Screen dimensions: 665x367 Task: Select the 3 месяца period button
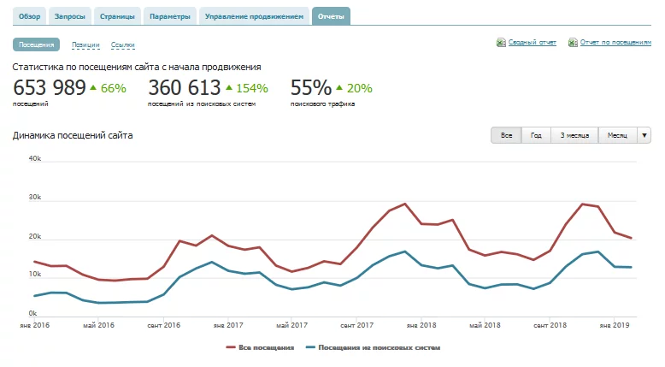[x=574, y=135]
